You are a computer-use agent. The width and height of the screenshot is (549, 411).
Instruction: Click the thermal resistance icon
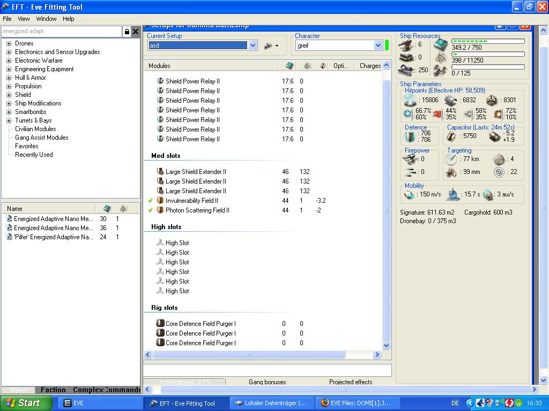[437, 114]
